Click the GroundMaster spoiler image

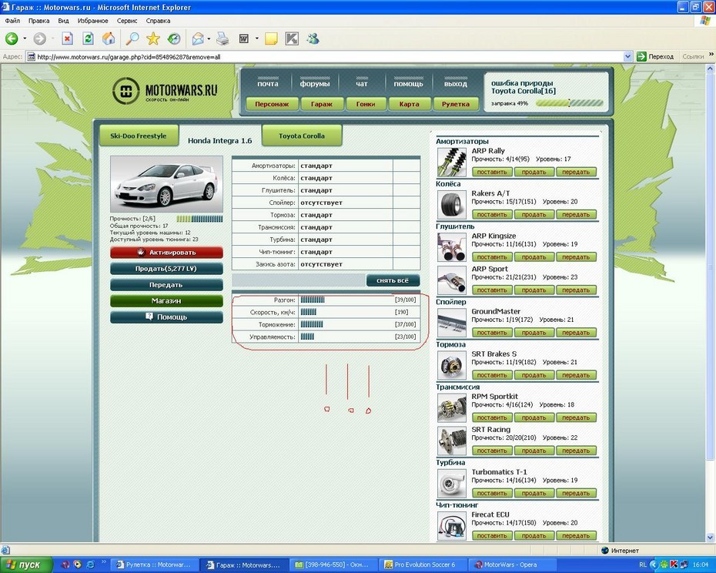(452, 322)
